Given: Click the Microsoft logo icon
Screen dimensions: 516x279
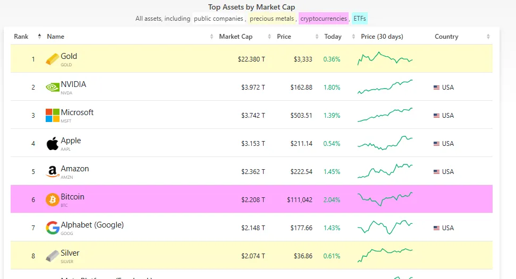Looking at the screenshot, I should pos(53,115).
